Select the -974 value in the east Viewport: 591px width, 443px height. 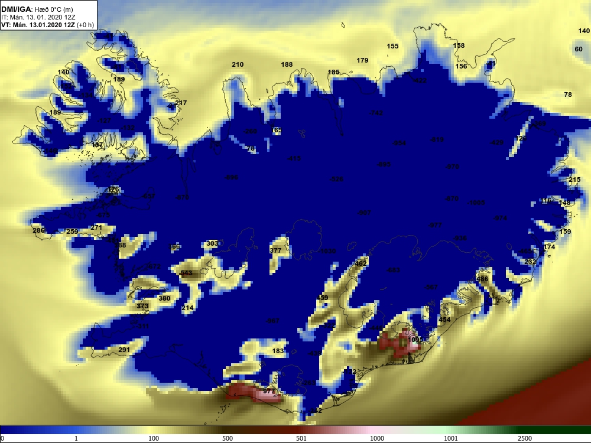tap(500, 218)
